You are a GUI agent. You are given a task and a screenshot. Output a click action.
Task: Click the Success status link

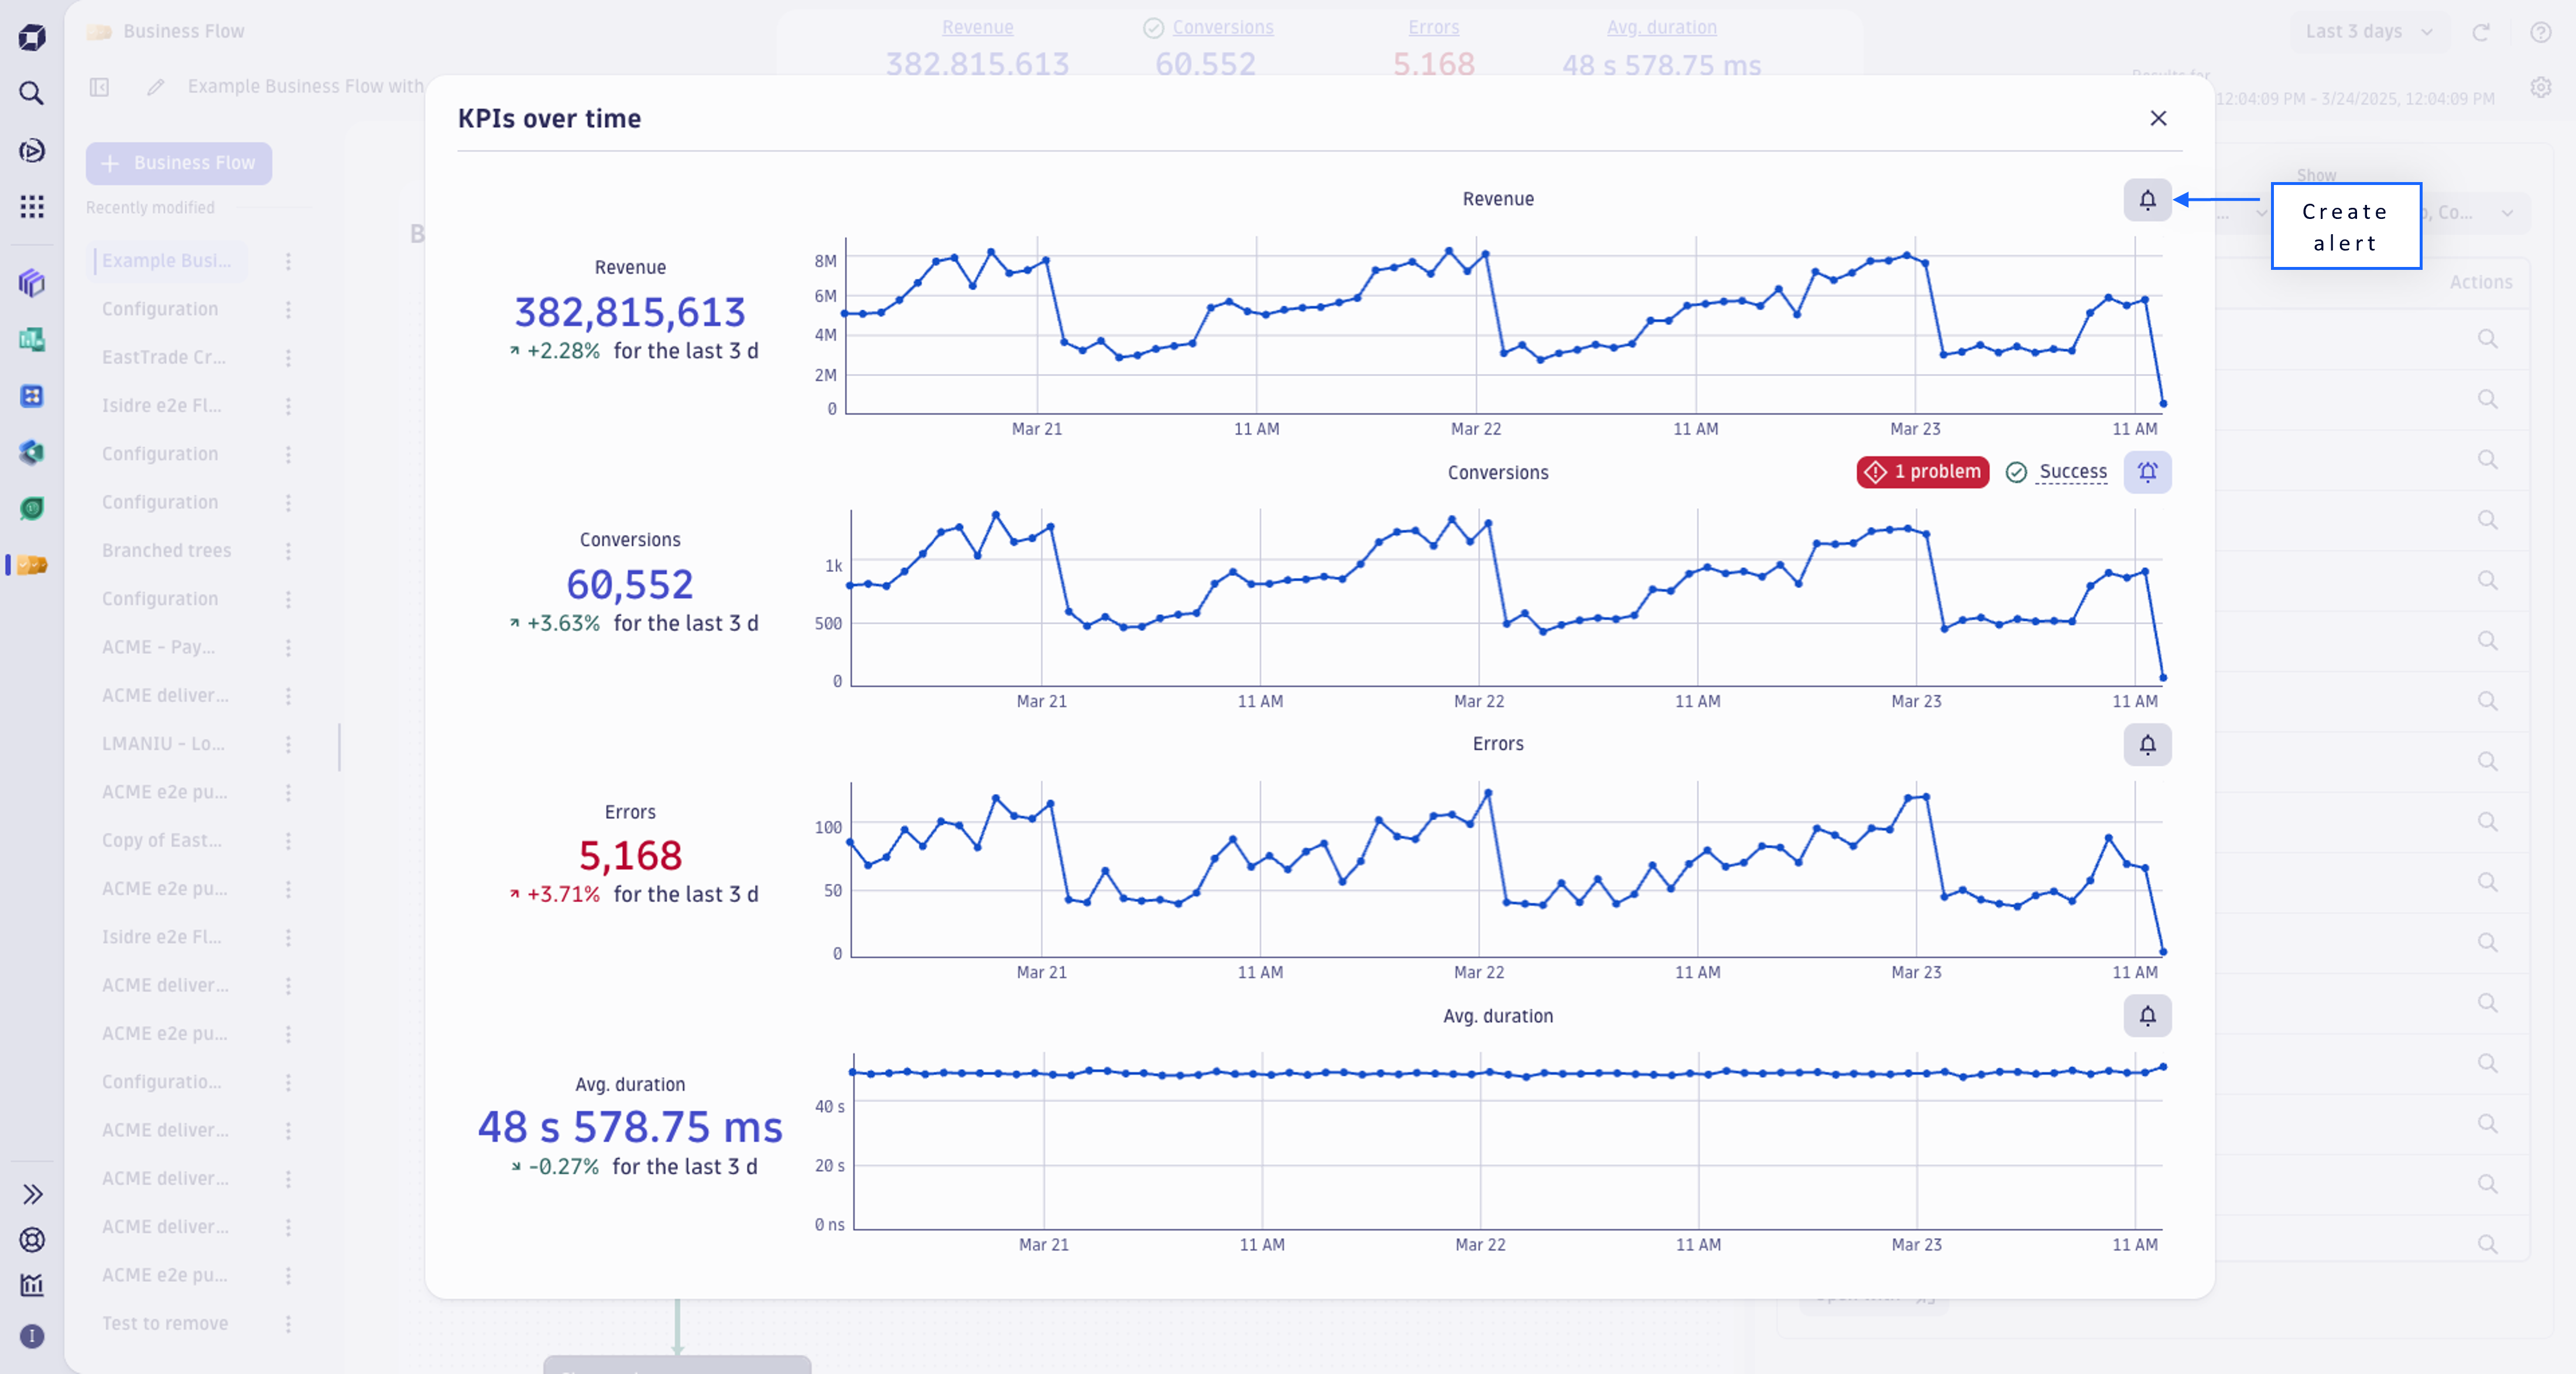(2072, 472)
